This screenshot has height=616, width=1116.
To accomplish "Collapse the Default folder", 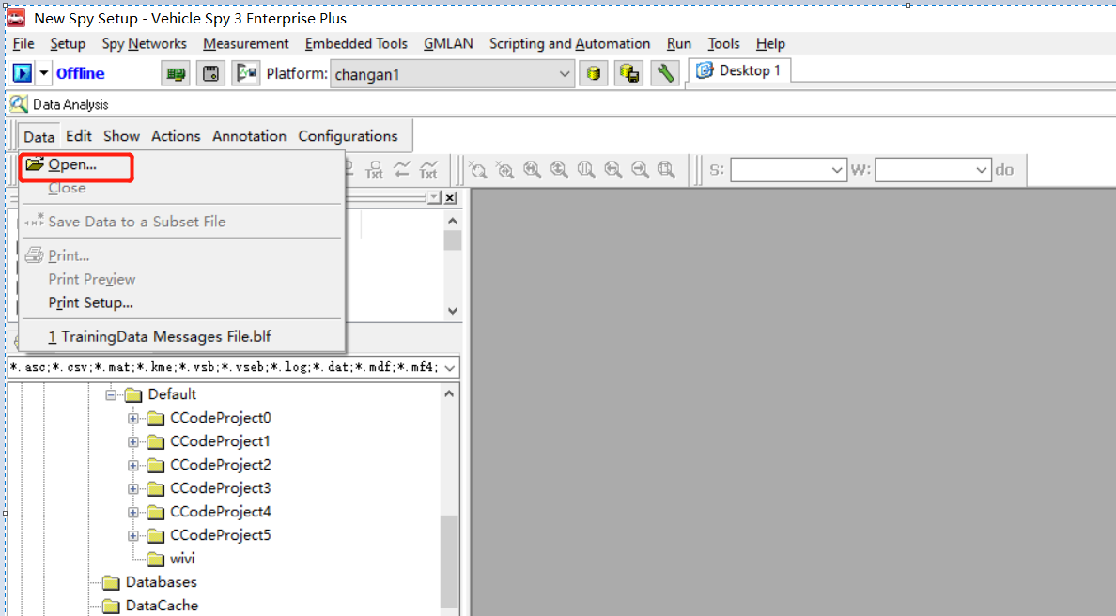I will pos(111,394).
